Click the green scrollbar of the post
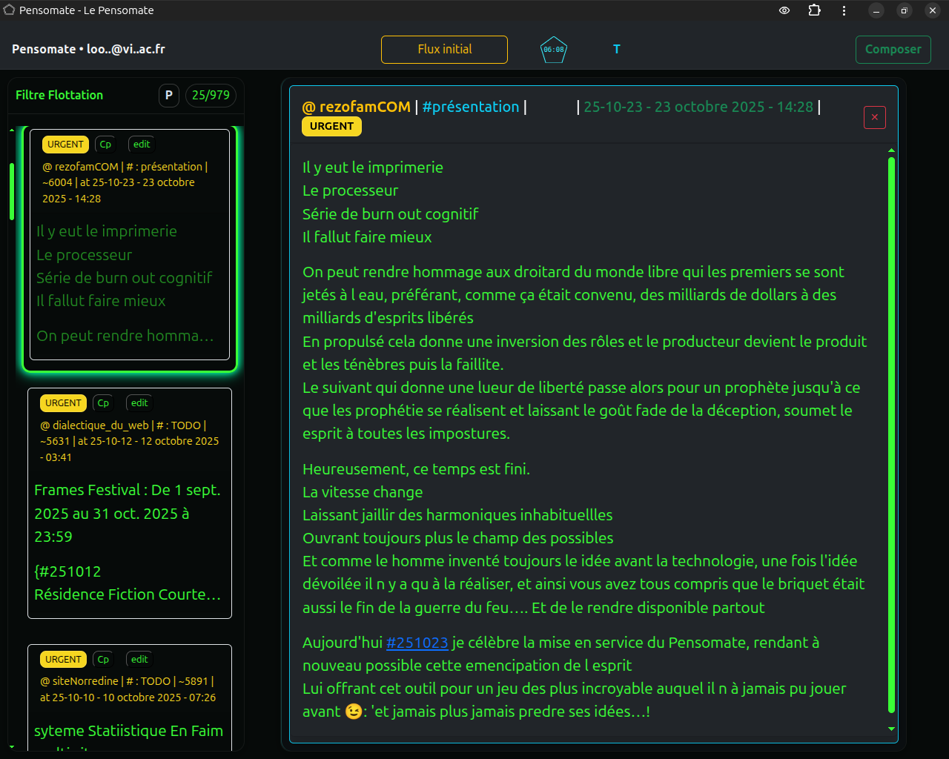This screenshot has height=759, width=949. [x=890, y=437]
